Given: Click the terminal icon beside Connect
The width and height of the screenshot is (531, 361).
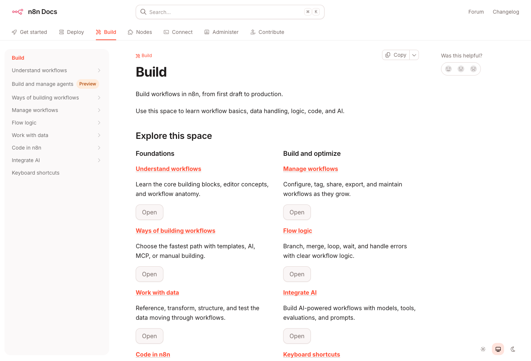Looking at the screenshot, I should (166, 32).
